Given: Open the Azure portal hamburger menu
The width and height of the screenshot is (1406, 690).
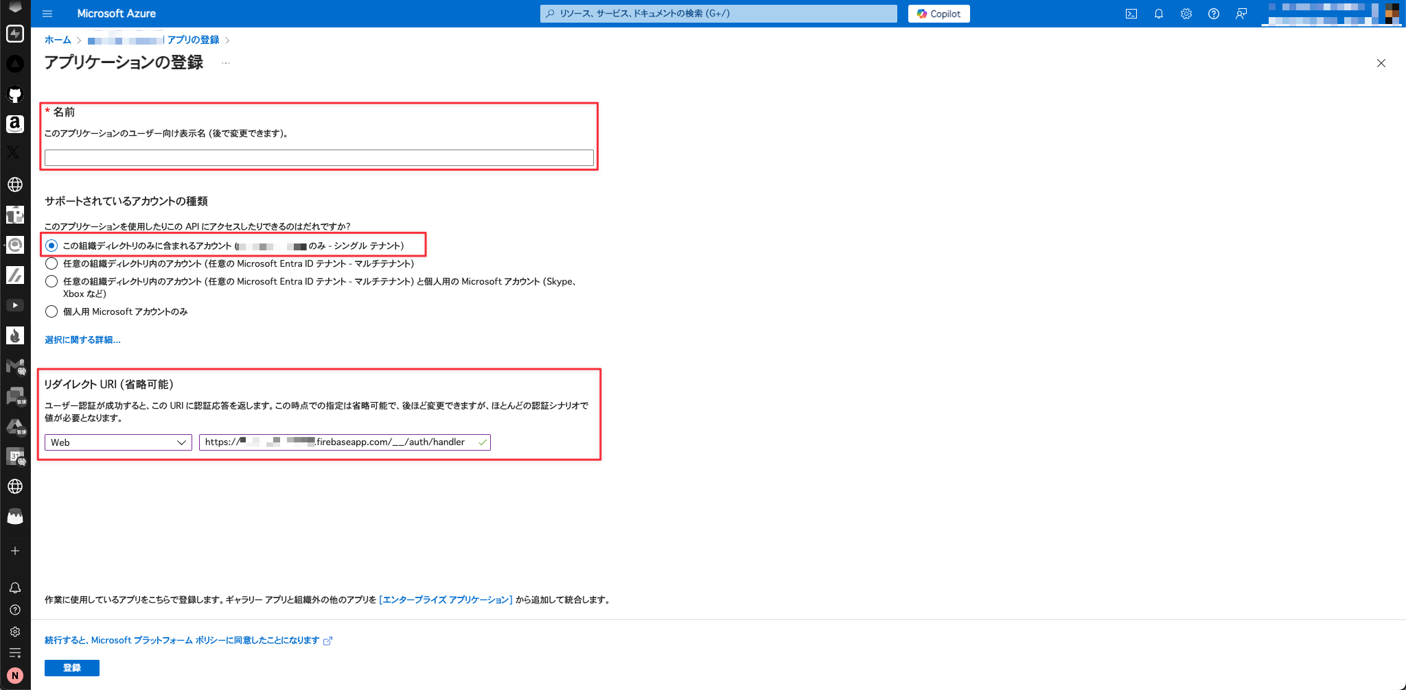Looking at the screenshot, I should pyautogui.click(x=47, y=14).
